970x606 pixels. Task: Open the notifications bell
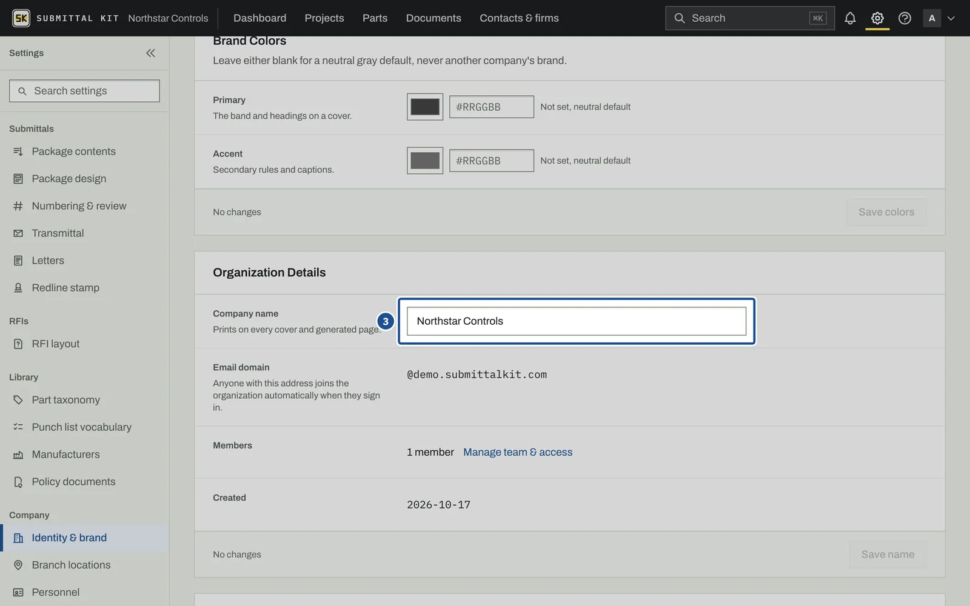click(850, 18)
